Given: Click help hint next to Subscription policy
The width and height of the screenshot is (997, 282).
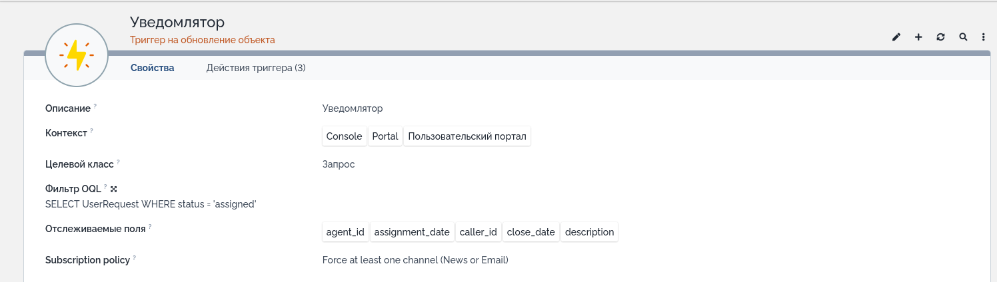Looking at the screenshot, I should (x=135, y=258).
